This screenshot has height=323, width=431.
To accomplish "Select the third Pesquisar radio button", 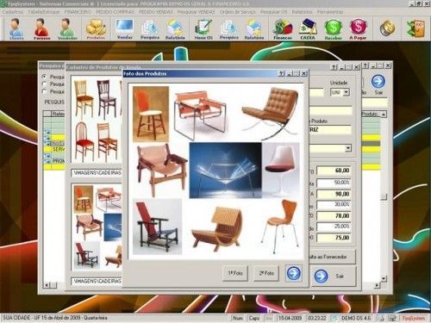I will pyautogui.click(x=44, y=91).
